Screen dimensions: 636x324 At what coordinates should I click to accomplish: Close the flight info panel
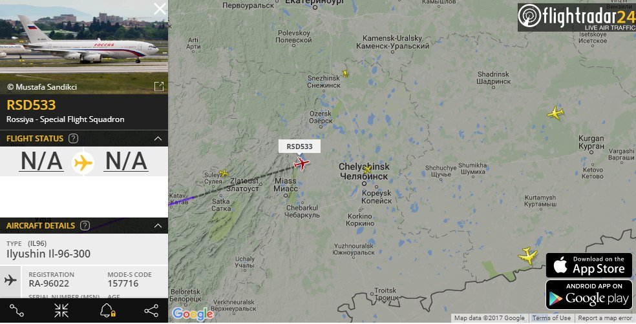(160, 8)
